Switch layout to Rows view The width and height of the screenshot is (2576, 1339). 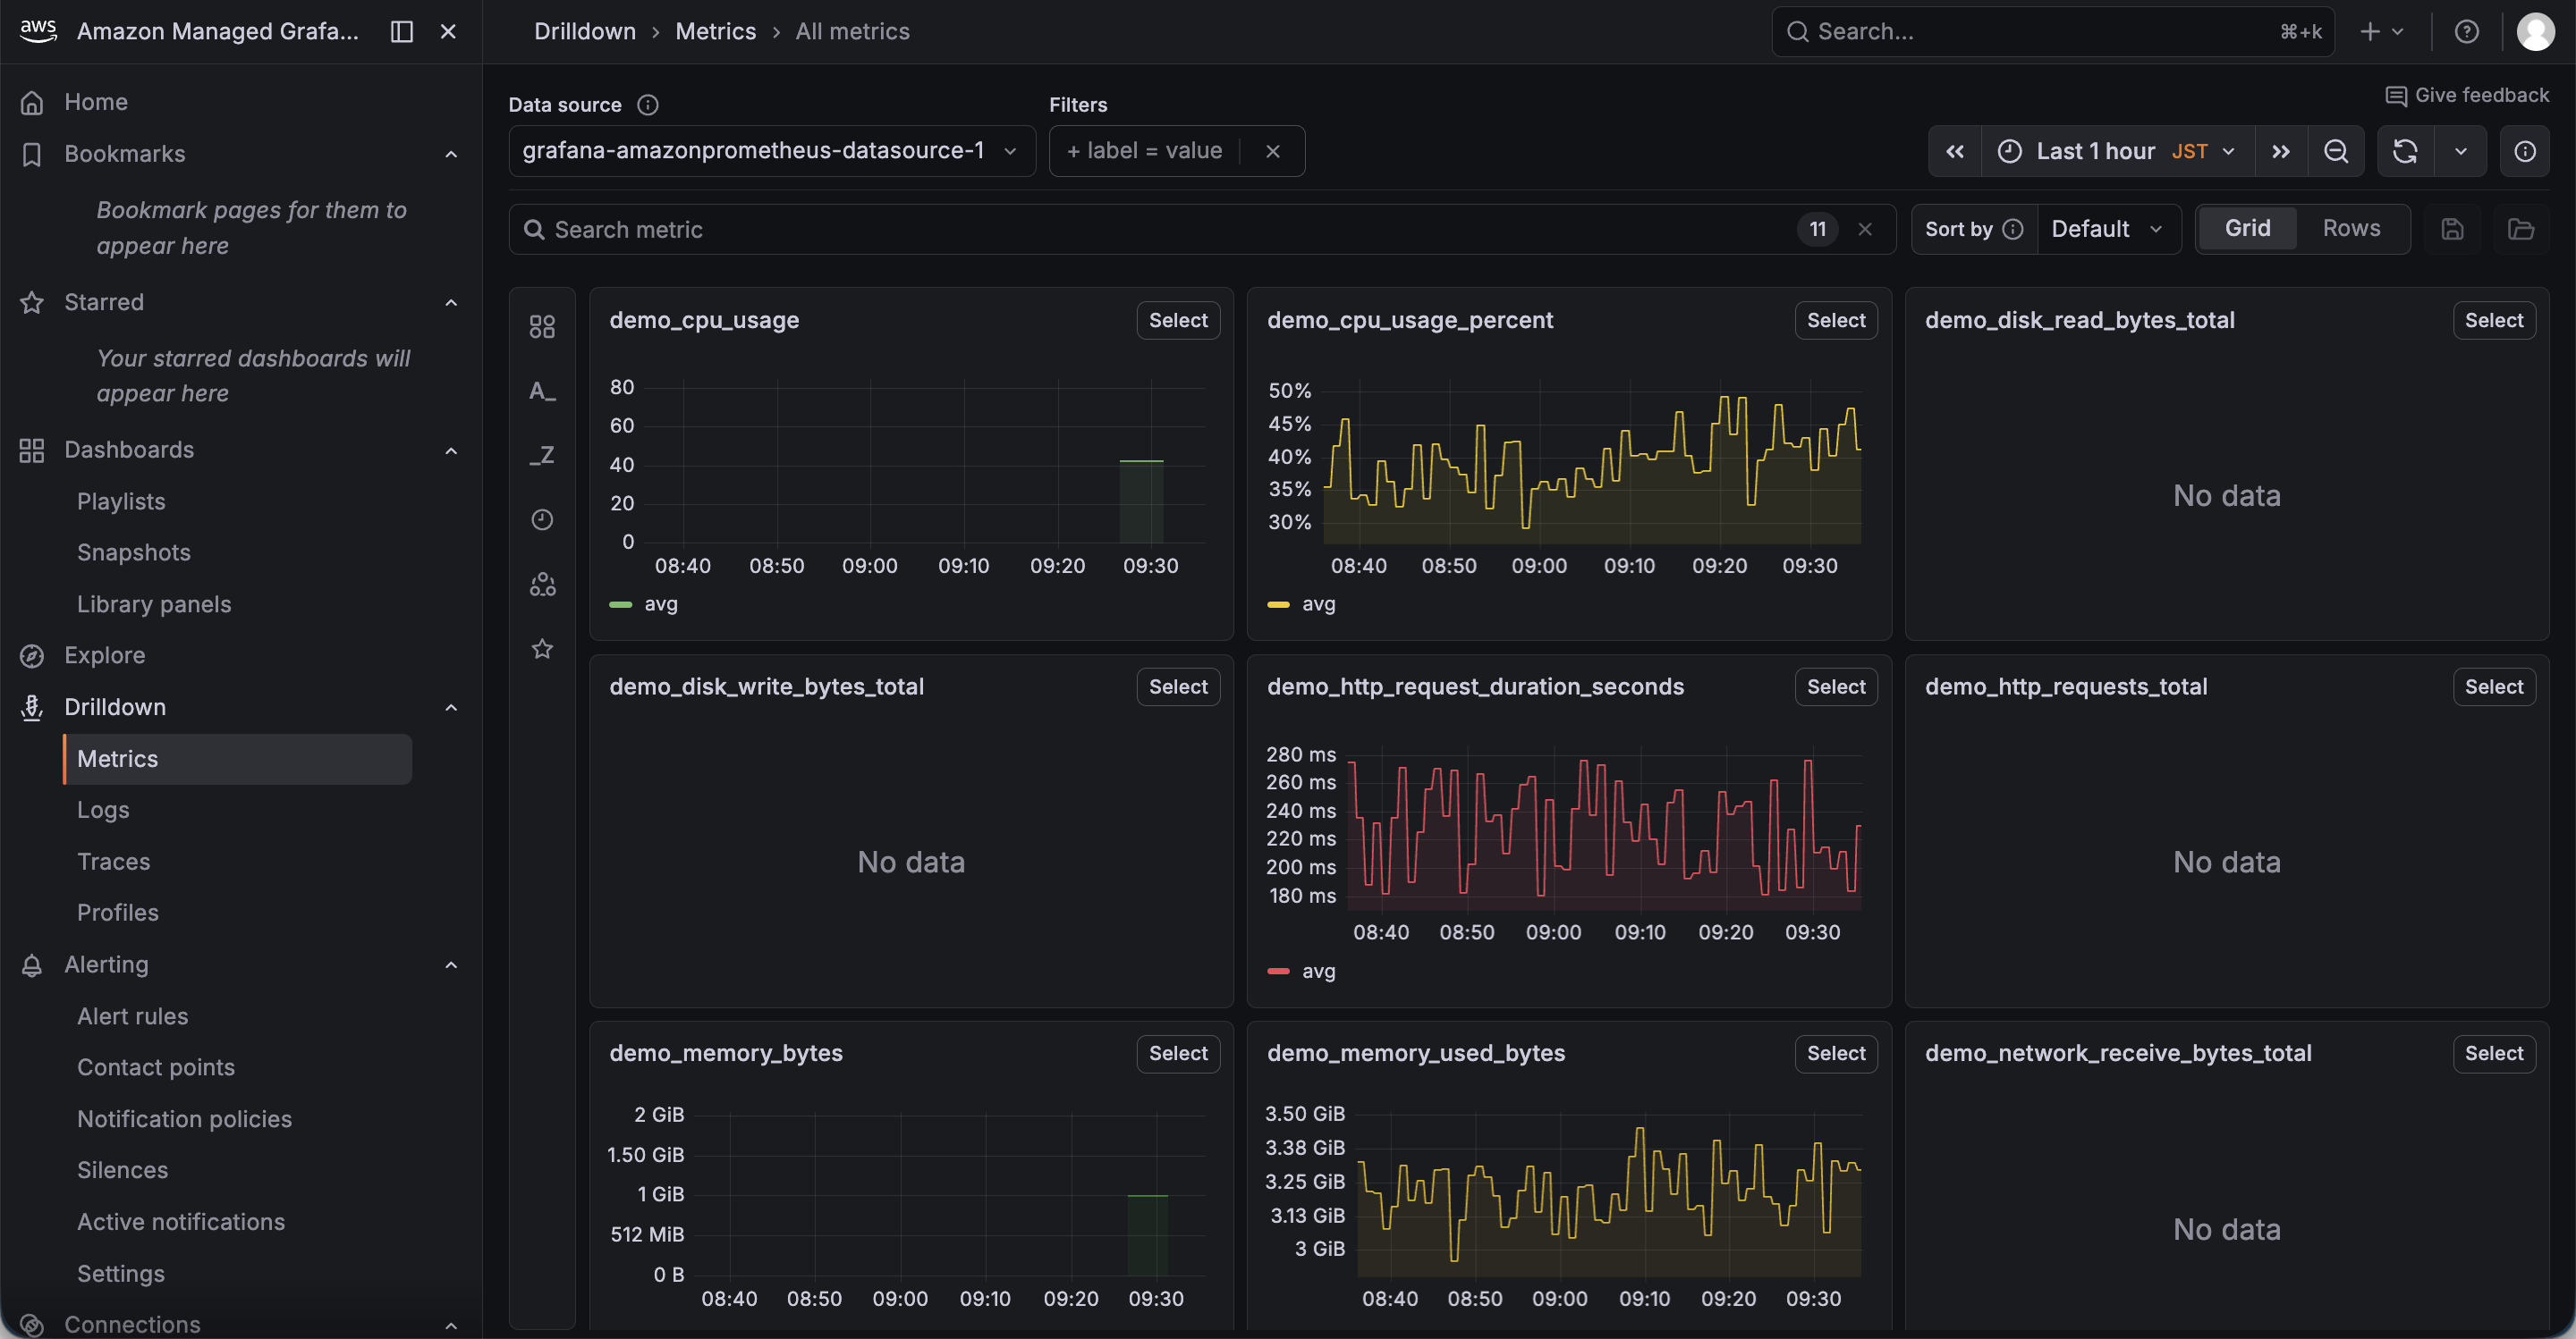click(2351, 229)
